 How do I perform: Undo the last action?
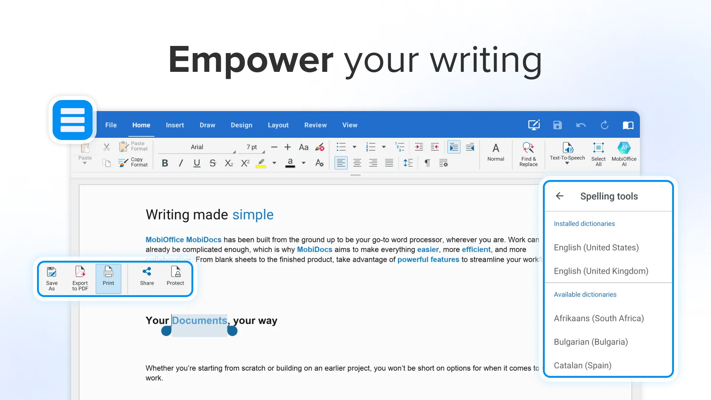[x=581, y=125]
